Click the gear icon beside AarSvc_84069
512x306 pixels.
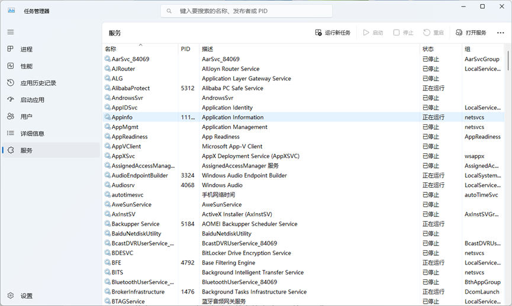tap(107, 59)
